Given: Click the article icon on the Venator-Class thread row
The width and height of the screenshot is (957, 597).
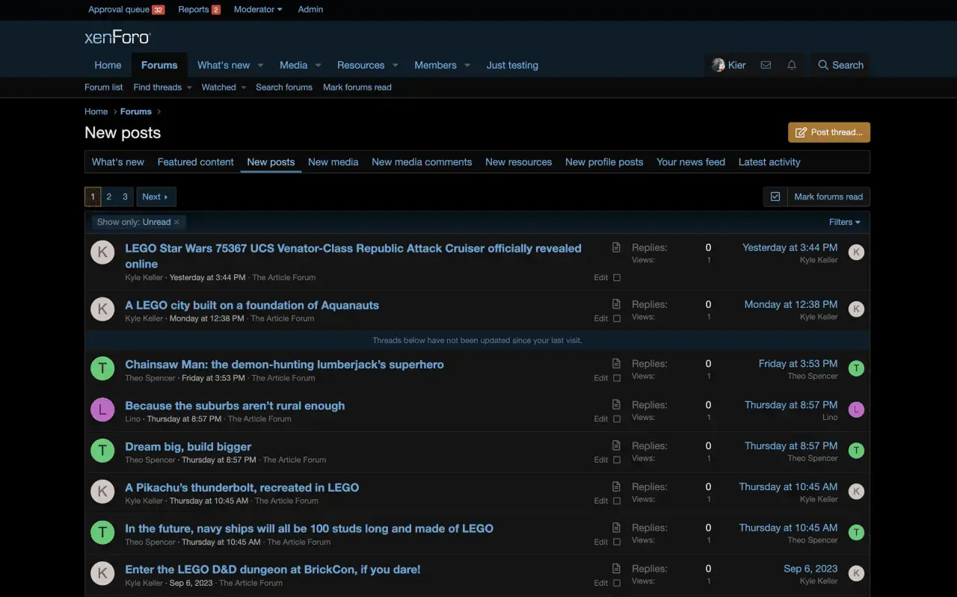Looking at the screenshot, I should (616, 247).
